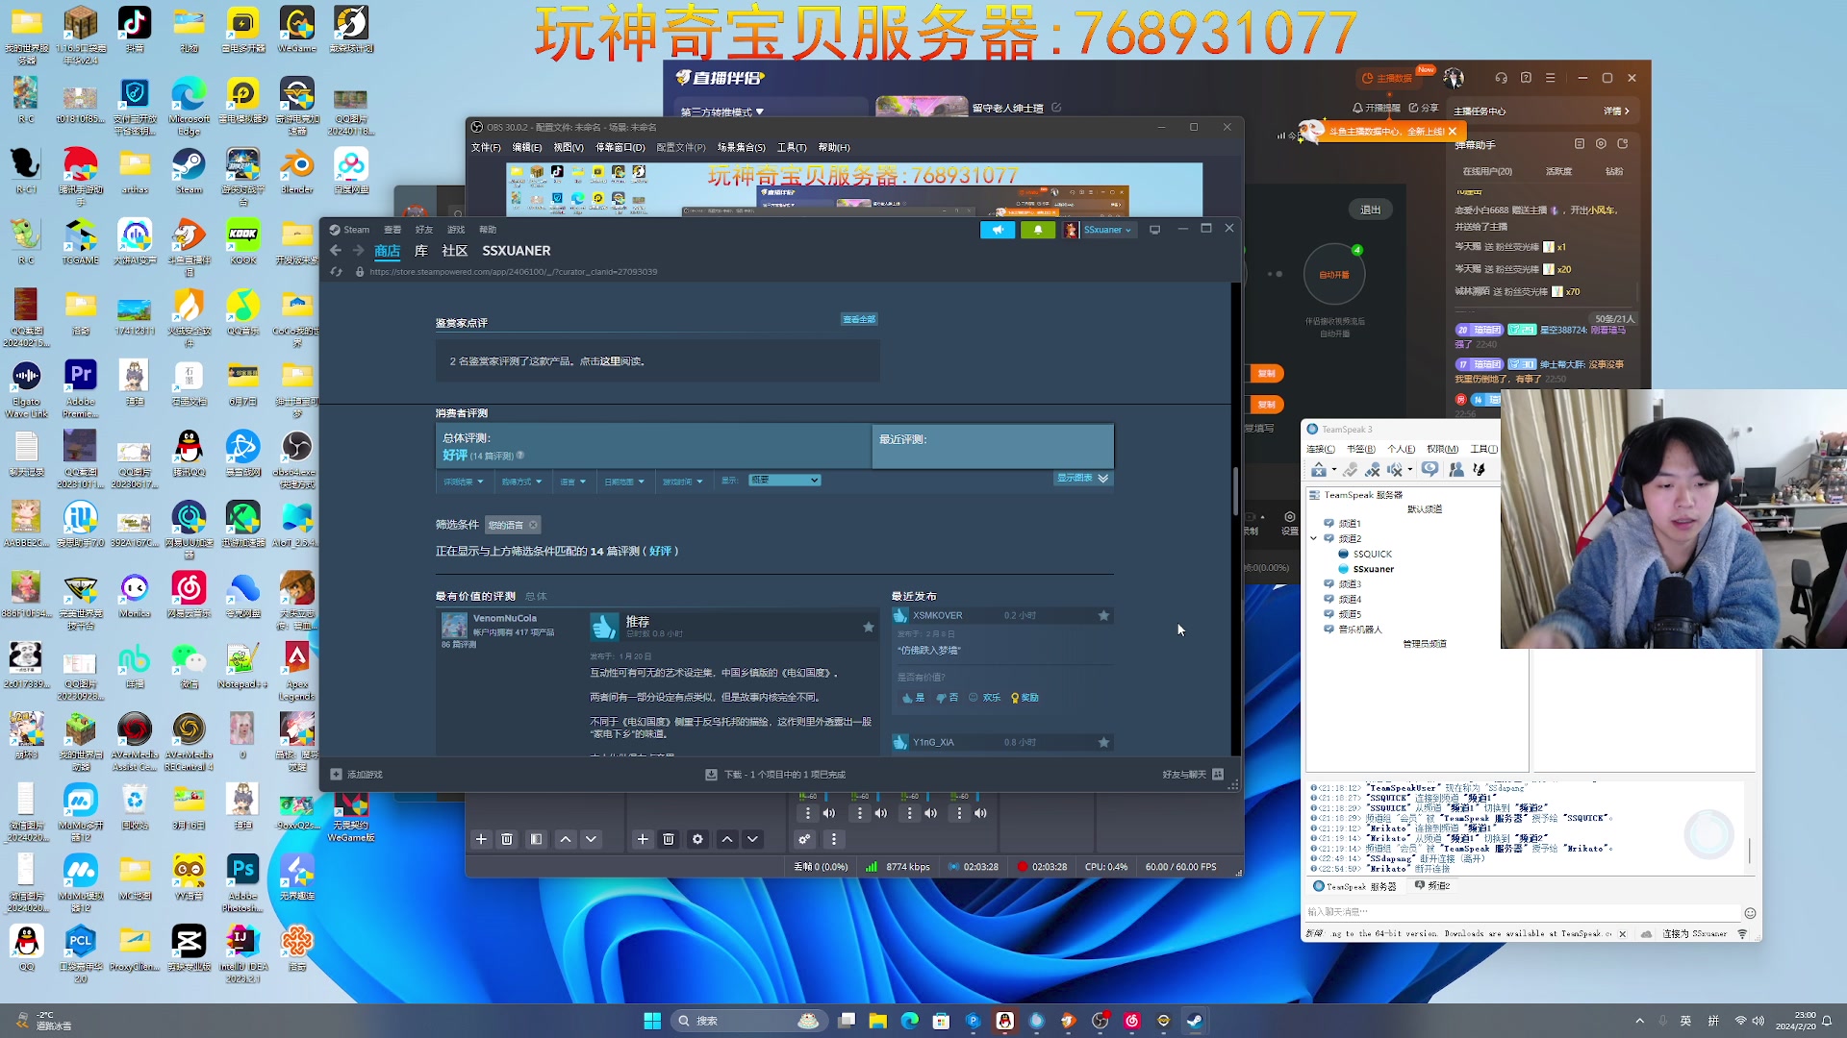
Task: Open TeamSpeak emoji smiley in chat input
Action: pyautogui.click(x=1750, y=913)
